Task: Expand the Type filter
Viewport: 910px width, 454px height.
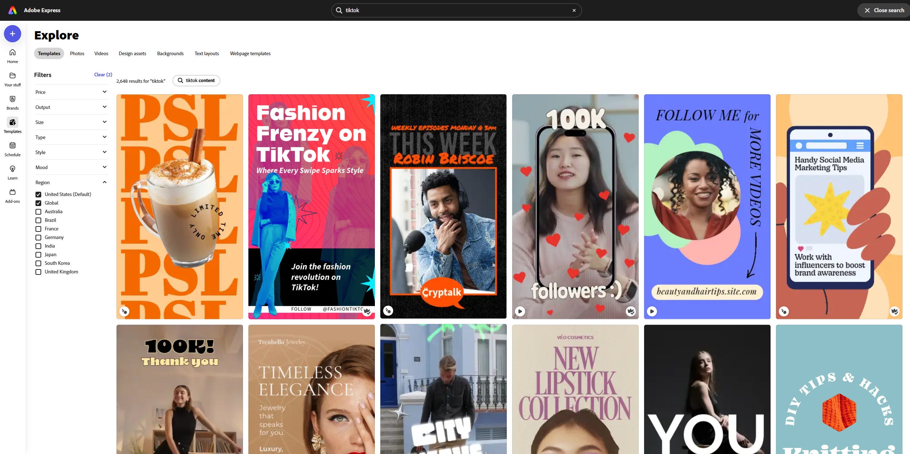Action: click(71, 137)
